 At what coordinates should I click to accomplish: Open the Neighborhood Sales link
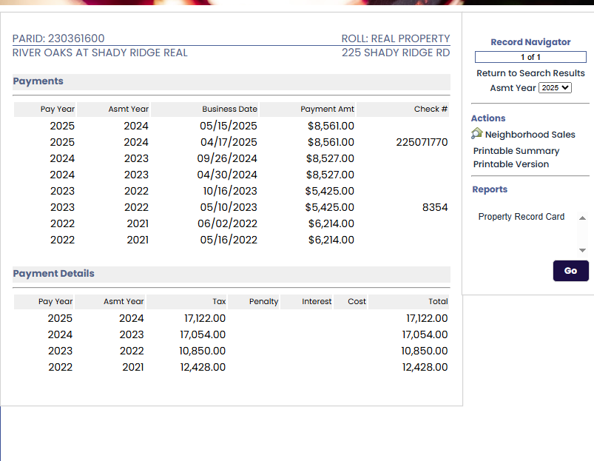pyautogui.click(x=530, y=135)
